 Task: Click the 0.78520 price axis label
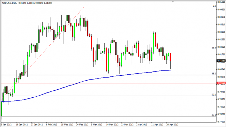[x=221, y=107]
